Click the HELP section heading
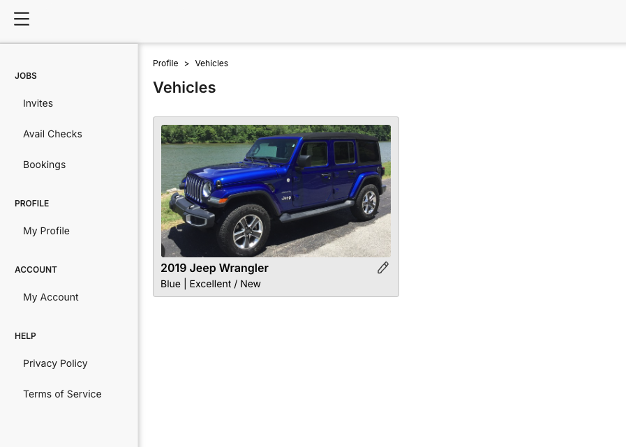Viewport: 626px width, 447px height. [25, 336]
